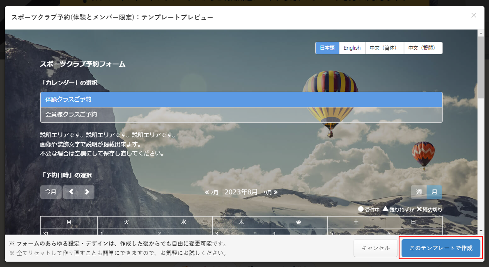Switch language to 日本語
Viewport: 489px width, 267px height.
point(327,48)
